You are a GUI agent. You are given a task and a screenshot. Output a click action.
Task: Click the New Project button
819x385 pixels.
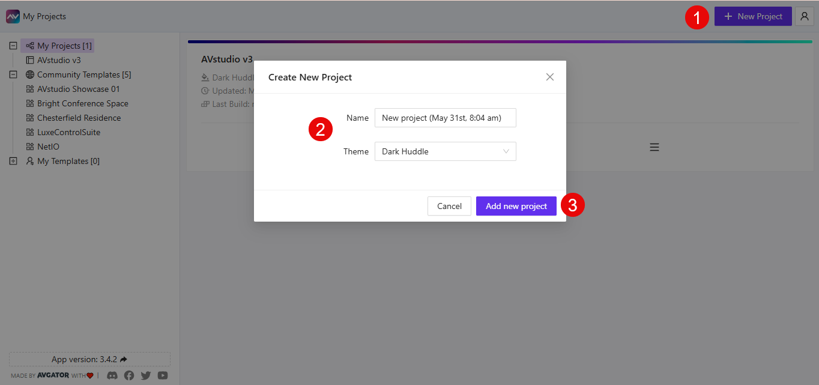click(x=753, y=16)
